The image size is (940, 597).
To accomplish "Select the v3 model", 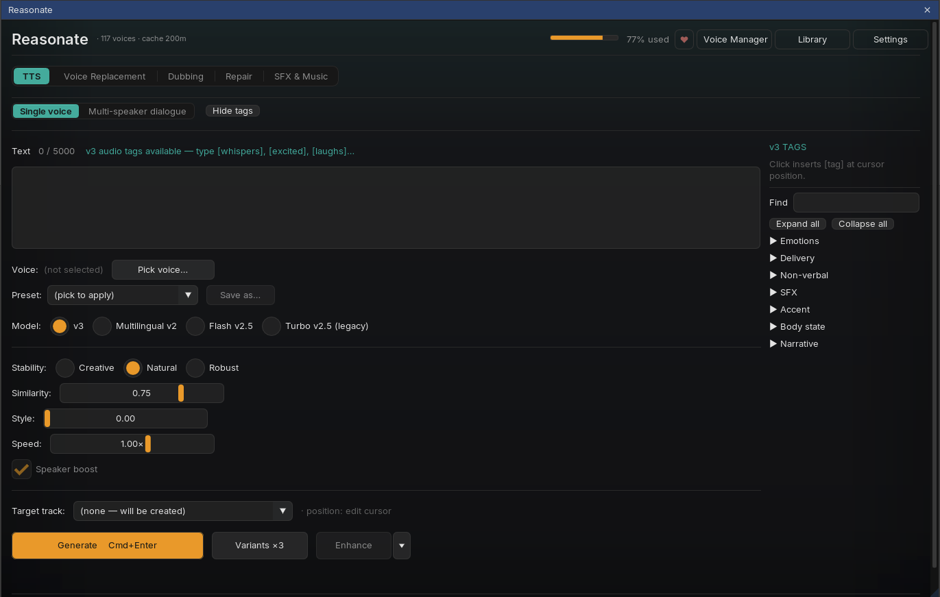I will [x=60, y=326].
